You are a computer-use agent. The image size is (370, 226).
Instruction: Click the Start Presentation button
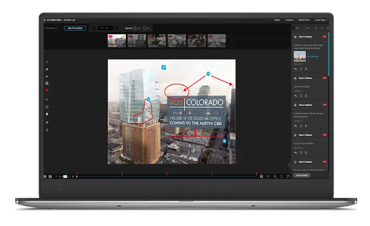click(x=75, y=28)
